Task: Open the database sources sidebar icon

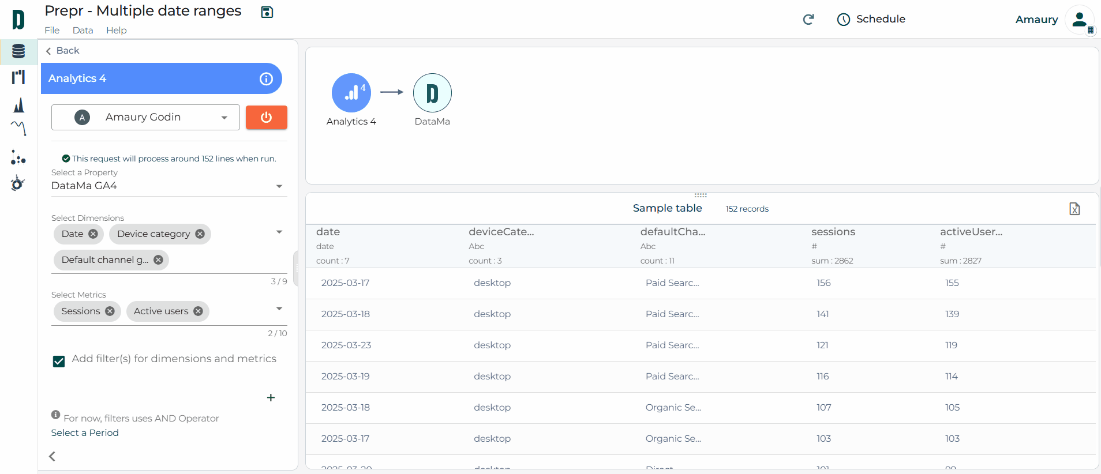Action: 18,51
